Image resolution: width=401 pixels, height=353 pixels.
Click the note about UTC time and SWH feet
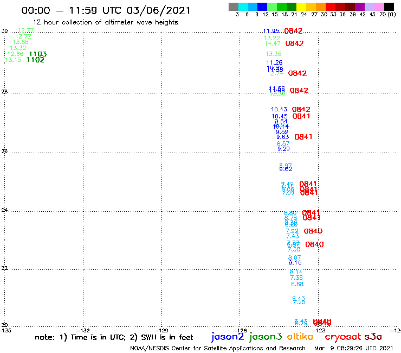pos(114,337)
